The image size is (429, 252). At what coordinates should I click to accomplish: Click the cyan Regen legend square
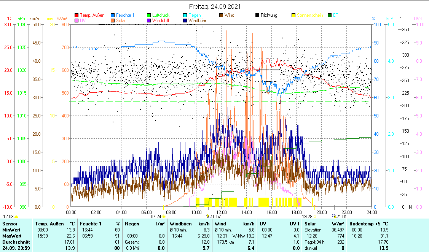(185, 15)
